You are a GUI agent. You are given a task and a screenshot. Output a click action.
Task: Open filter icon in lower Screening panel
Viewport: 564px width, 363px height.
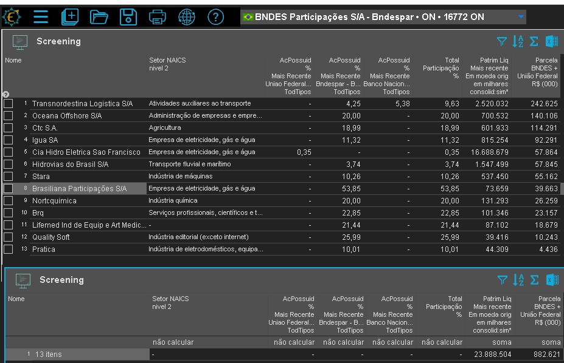503,280
